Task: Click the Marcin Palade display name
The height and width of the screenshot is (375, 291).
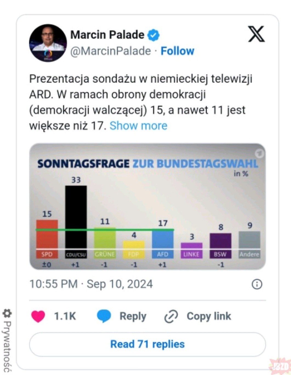Action: coord(107,35)
